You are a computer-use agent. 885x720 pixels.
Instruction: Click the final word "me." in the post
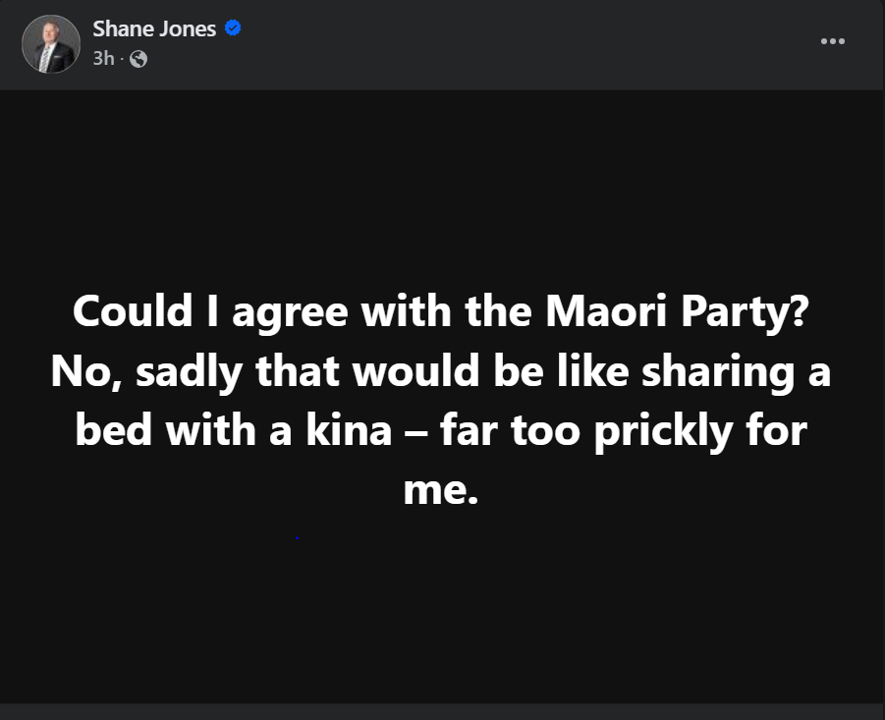[441, 490]
